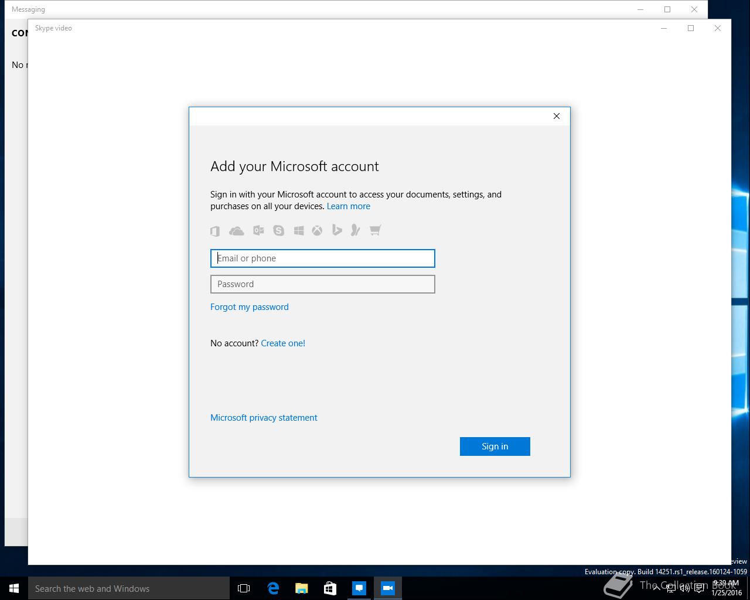The image size is (750, 600).
Task: Switch to Messaging app in taskbar
Action: [359, 588]
